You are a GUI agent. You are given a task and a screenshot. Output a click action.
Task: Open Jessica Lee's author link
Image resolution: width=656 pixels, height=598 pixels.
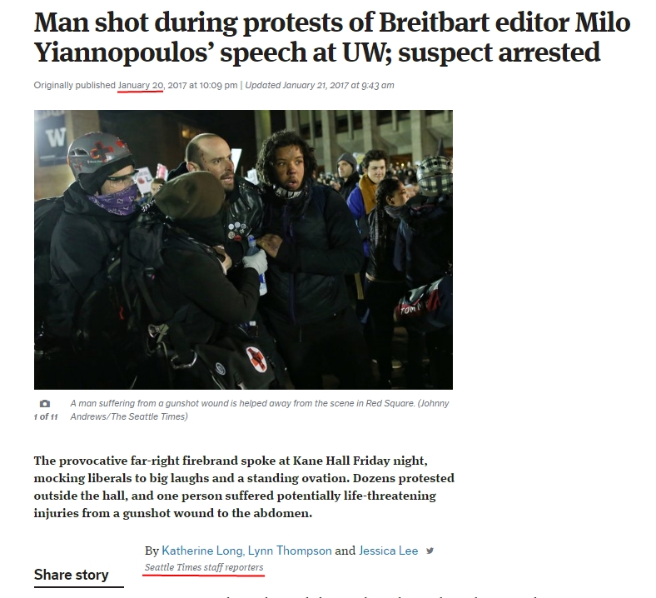[x=388, y=551]
